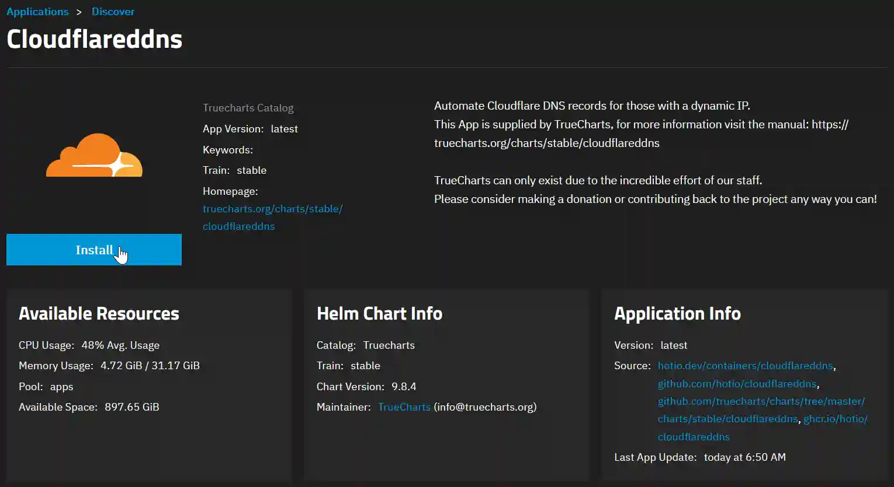Open the github.com/hotio/cloudflareddns link
The width and height of the screenshot is (894, 487).
click(x=737, y=383)
